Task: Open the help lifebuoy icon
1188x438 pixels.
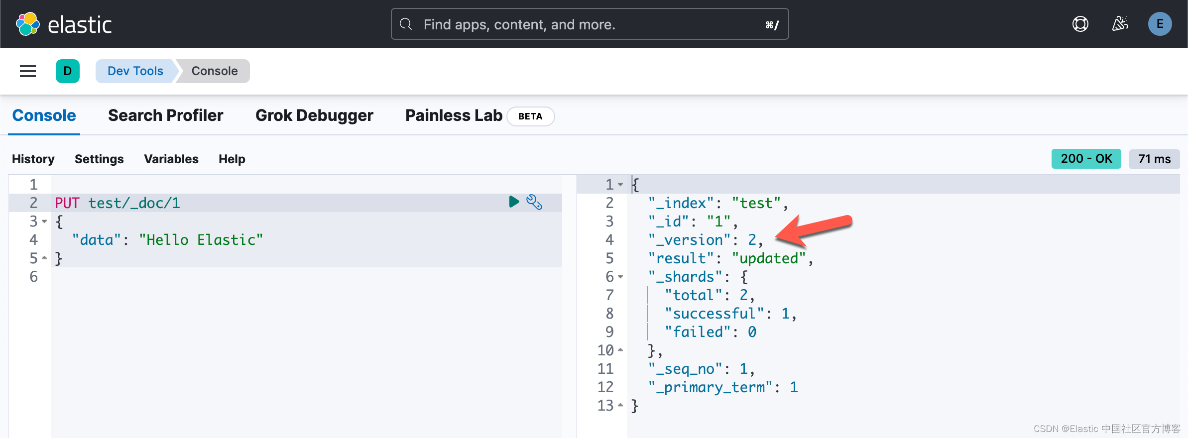Action: tap(1080, 24)
